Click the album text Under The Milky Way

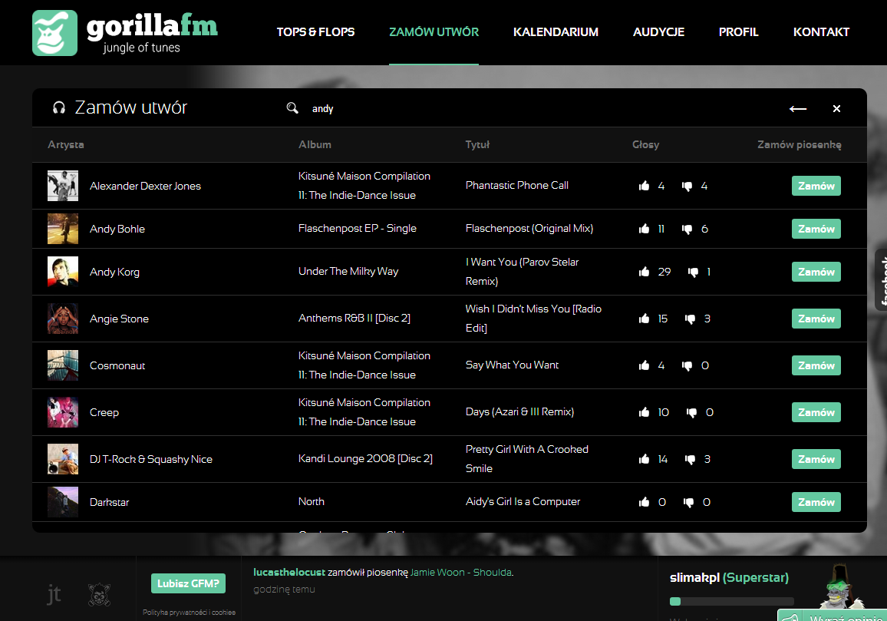(348, 271)
